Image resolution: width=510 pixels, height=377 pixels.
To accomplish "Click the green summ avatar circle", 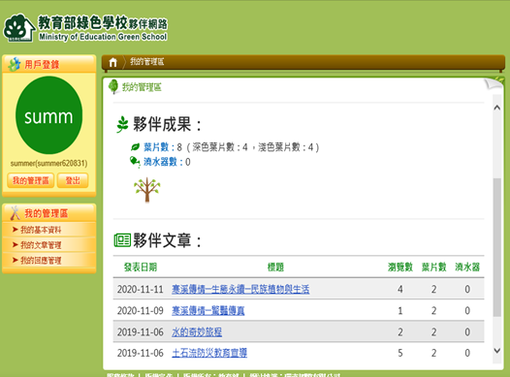I will click(x=48, y=115).
